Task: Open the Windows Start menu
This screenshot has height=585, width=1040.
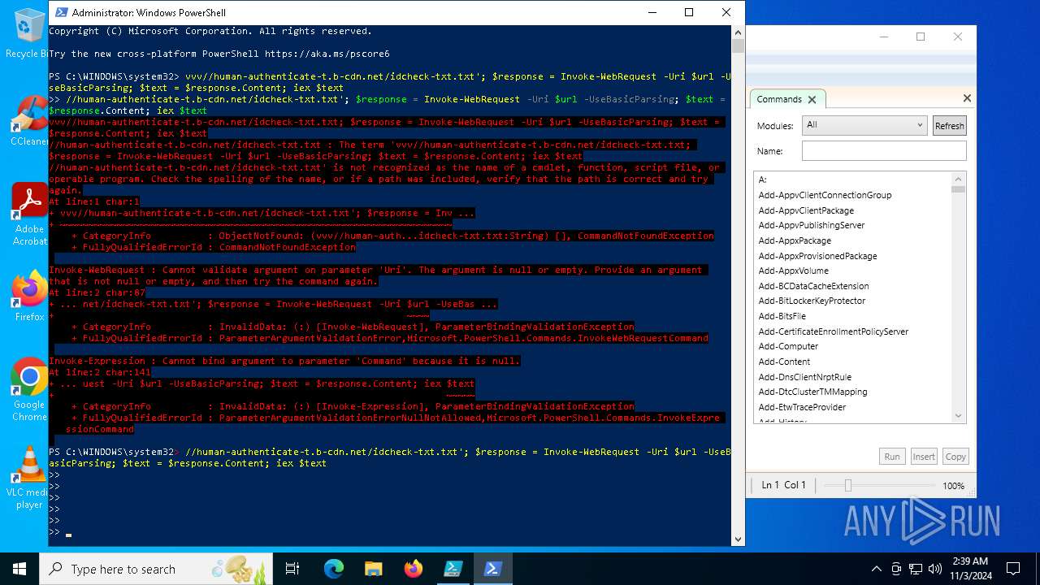Action: point(19,569)
